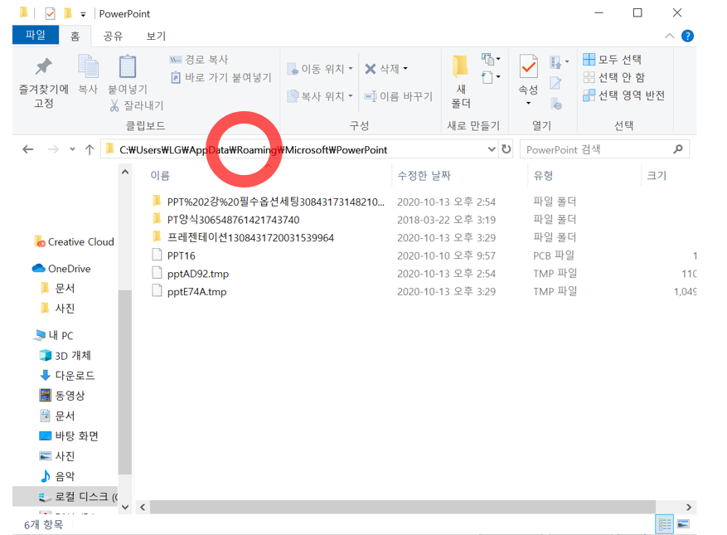Open 3D 개체 folder in sidebar

[65, 356]
